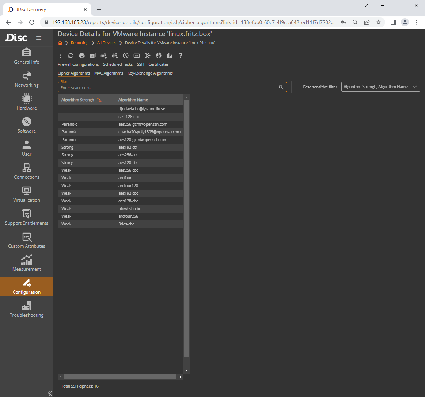Collapse the left sidebar with the double chevron
The width and height of the screenshot is (425, 397).
[50, 393]
